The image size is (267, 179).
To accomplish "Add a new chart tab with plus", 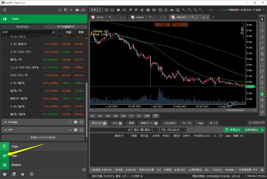I will [x=213, y=17].
